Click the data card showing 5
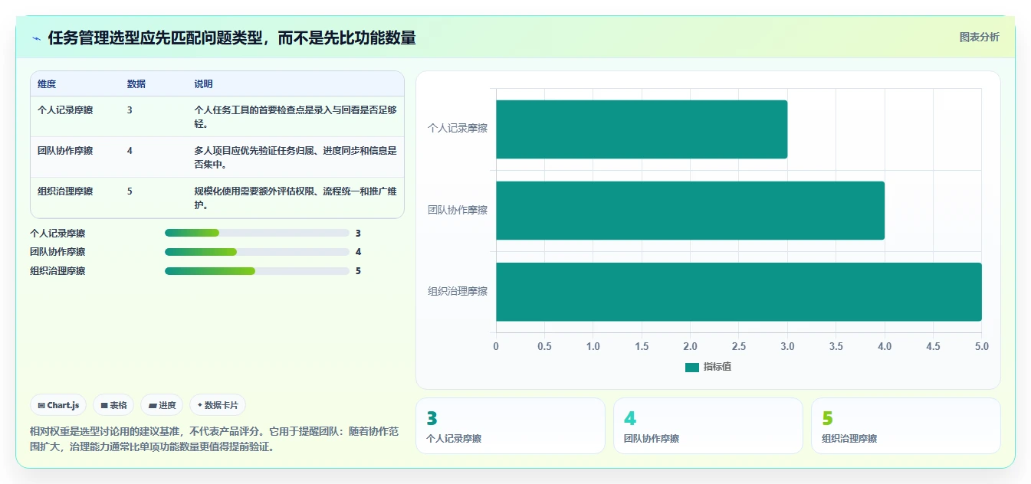This screenshot has height=484, width=1031. point(906,426)
